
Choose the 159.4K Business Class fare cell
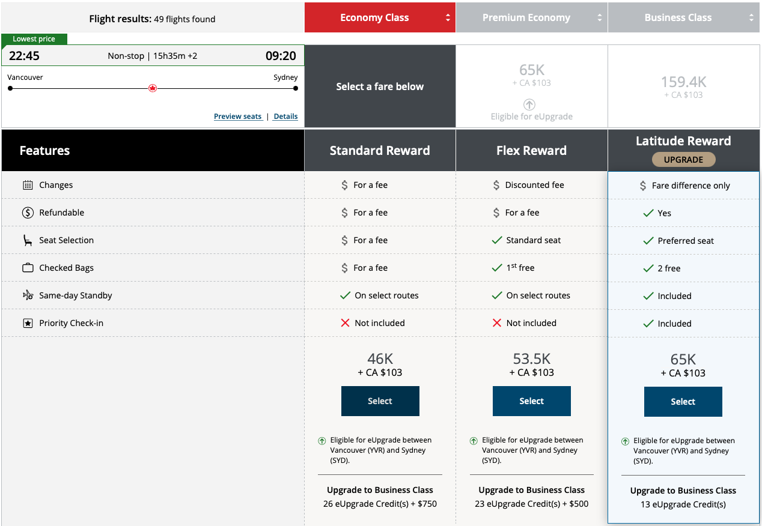pos(684,86)
